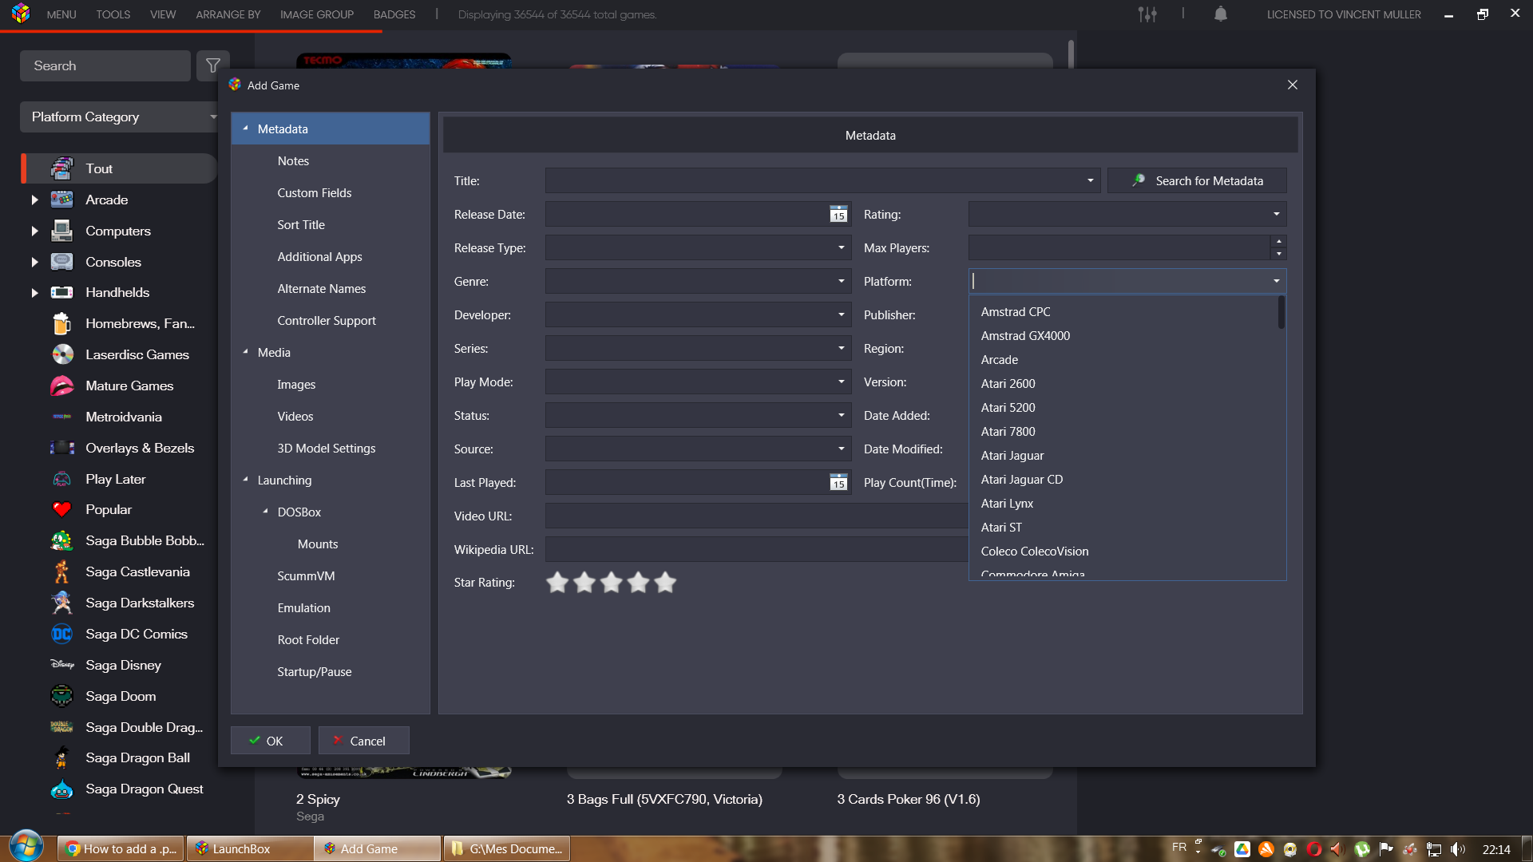
Task: Open the TOOLS menu
Action: click(x=113, y=14)
